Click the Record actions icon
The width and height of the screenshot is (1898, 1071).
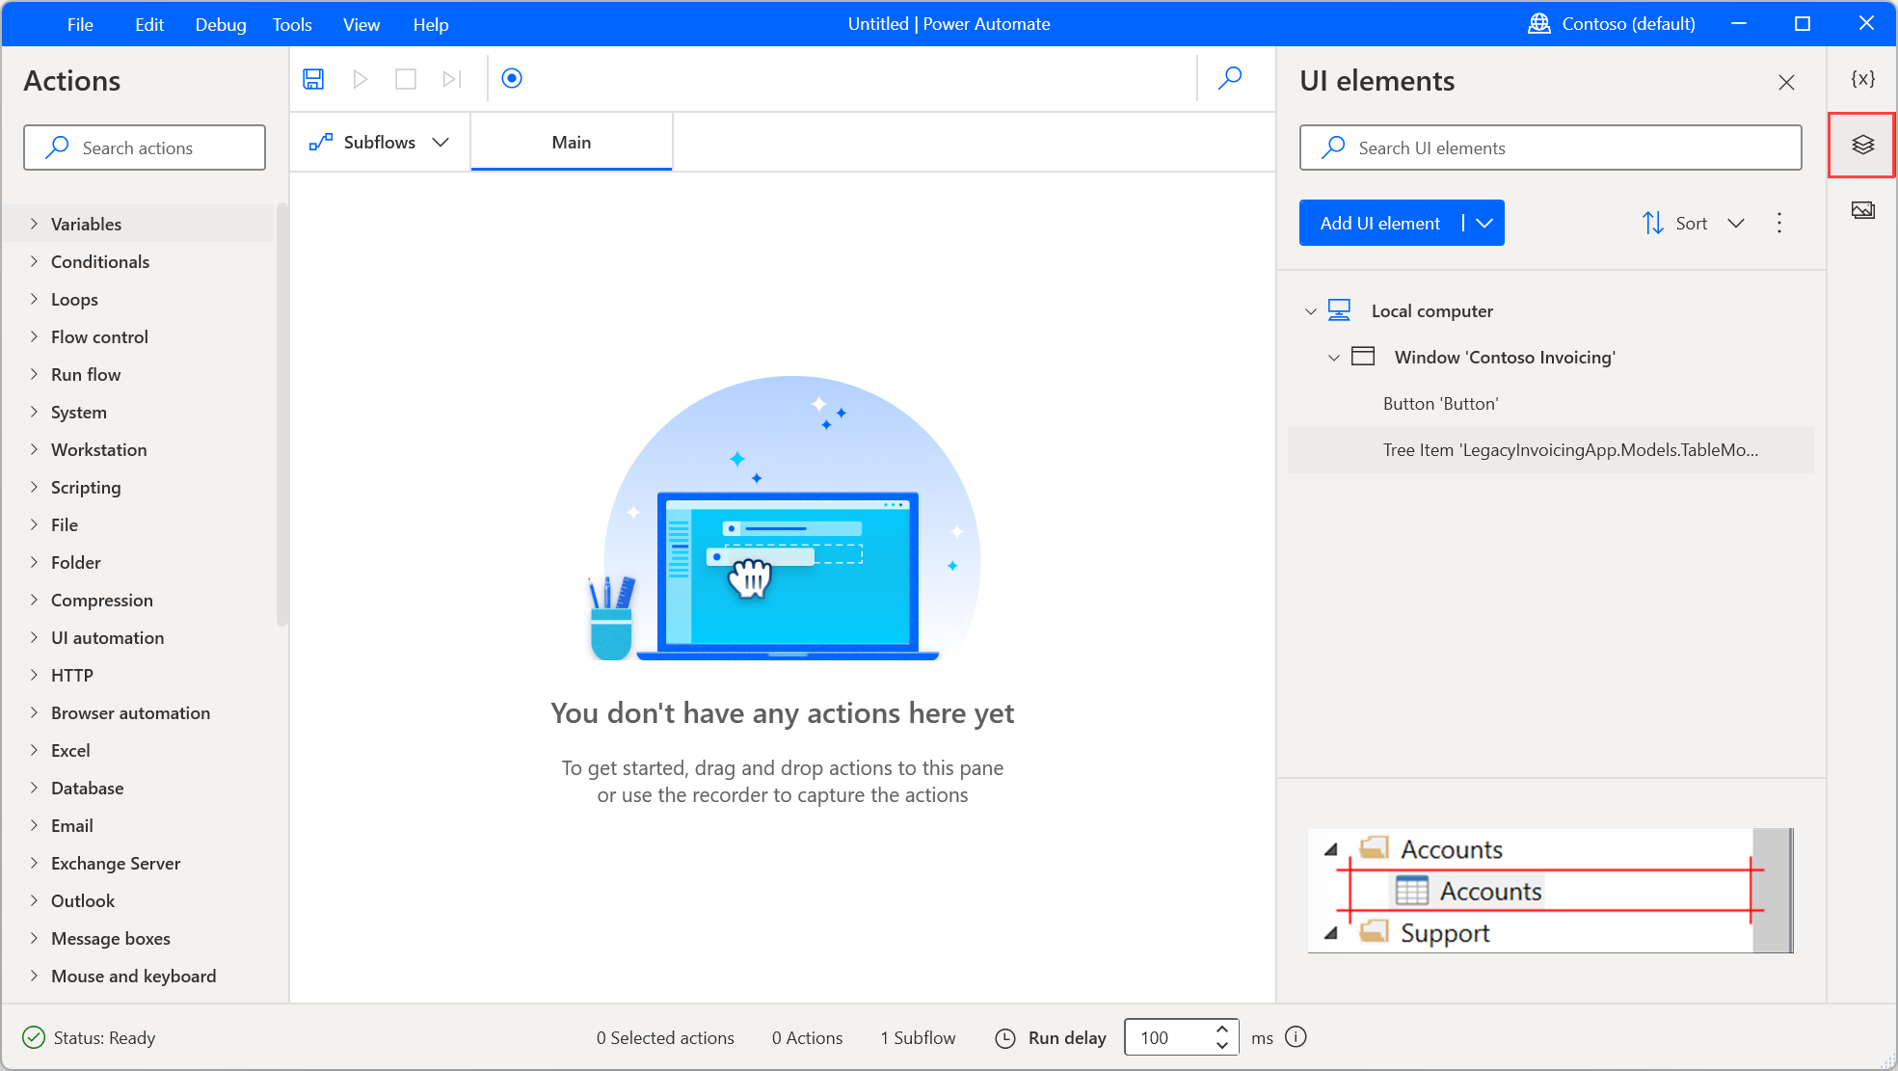512,78
